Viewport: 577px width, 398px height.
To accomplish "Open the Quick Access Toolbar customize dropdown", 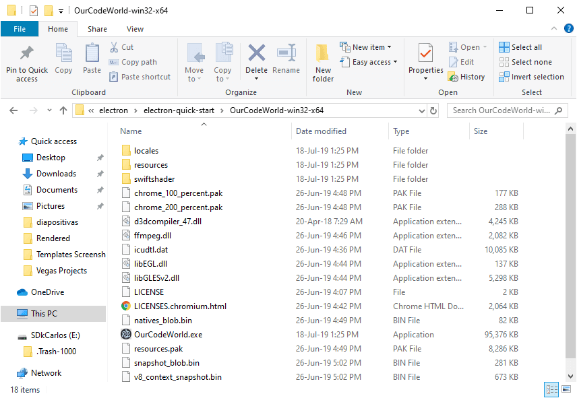I will (61, 11).
